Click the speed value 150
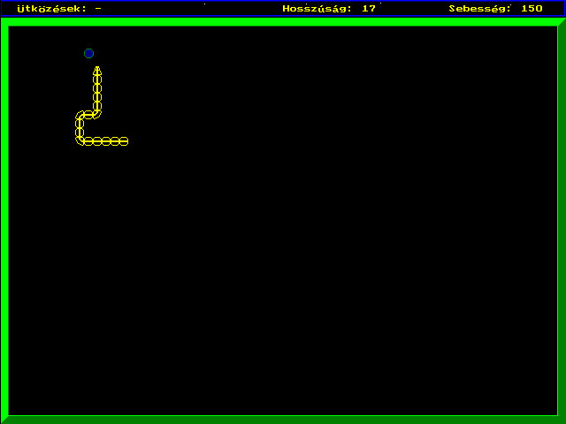This screenshot has height=424, width=566. [x=532, y=8]
